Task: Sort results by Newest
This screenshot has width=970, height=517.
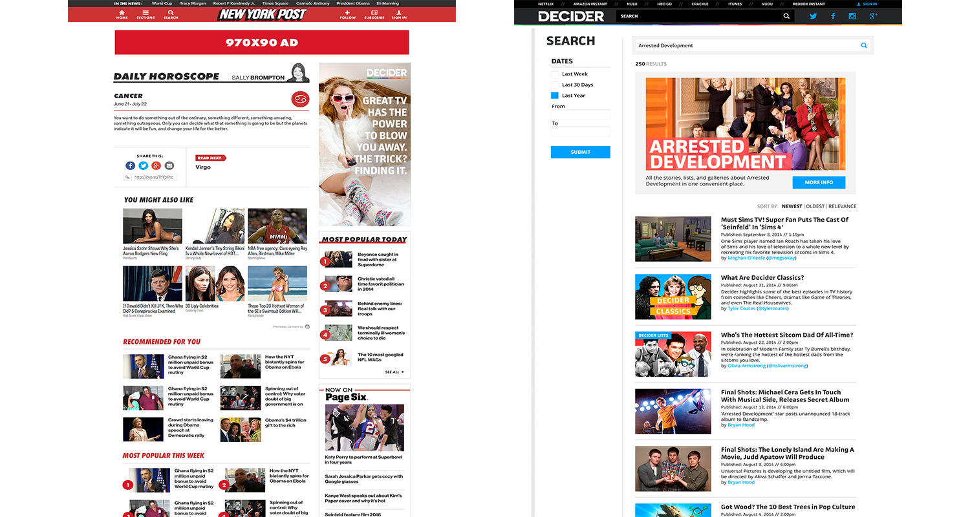Action: click(792, 206)
